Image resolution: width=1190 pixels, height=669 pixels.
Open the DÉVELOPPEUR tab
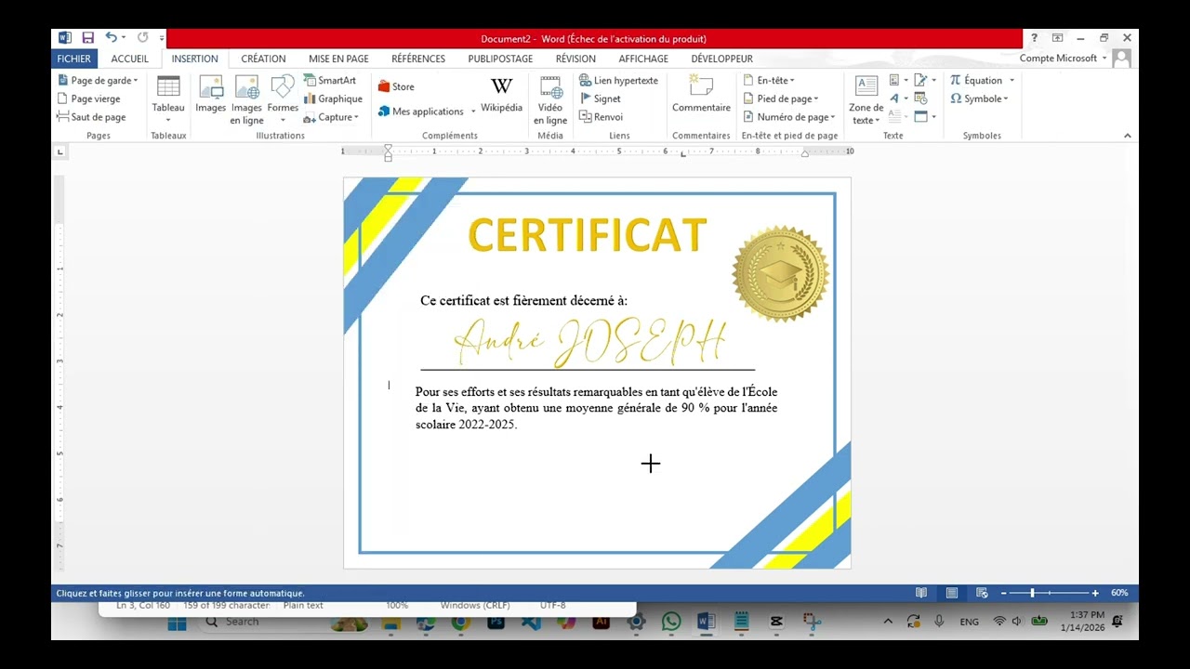pos(721,59)
